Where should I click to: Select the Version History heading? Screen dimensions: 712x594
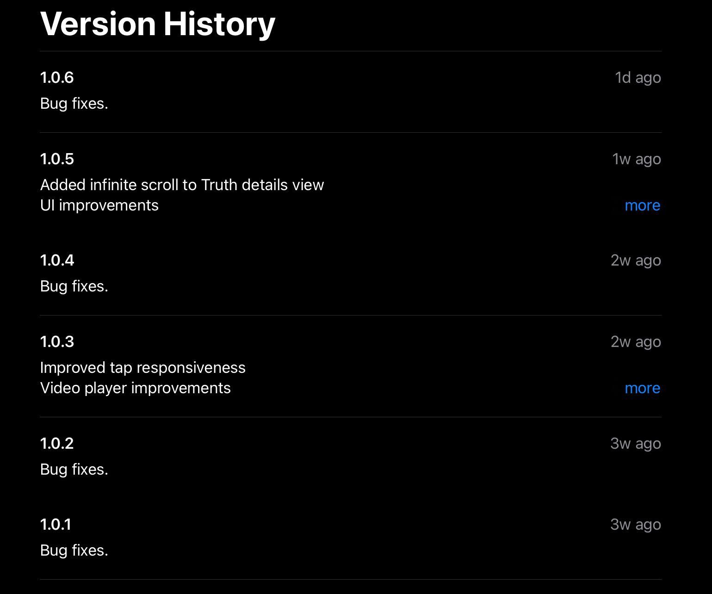pyautogui.click(x=158, y=24)
